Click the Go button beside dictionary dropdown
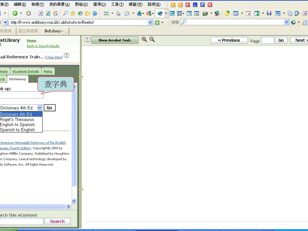 50,108
